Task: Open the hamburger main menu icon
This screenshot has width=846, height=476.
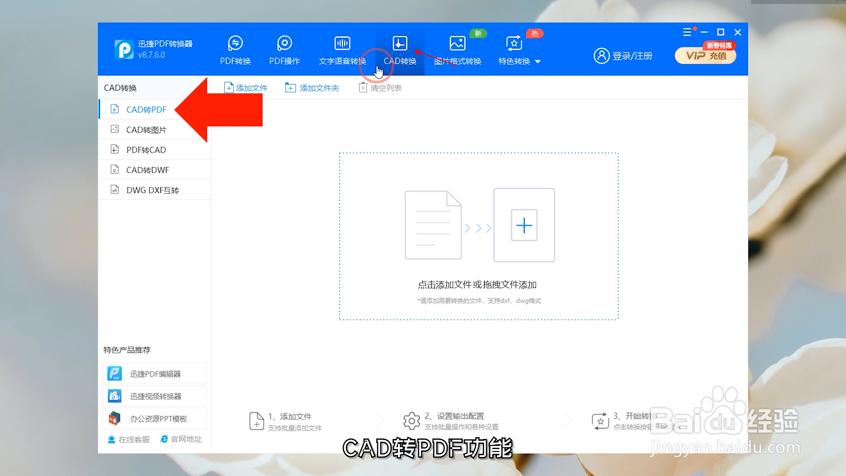Action: [687, 32]
